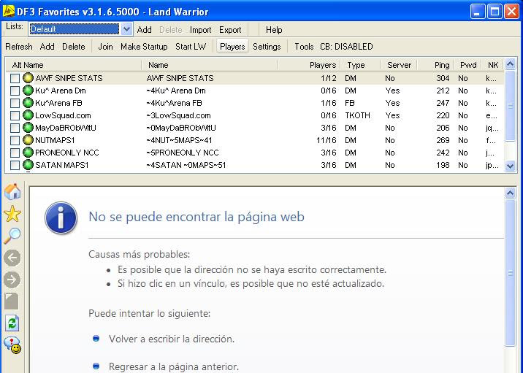523x373 pixels.
Task: Toggle the Players toolbar button
Action: 232,47
